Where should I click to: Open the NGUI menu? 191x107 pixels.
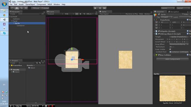[x=50, y=4]
